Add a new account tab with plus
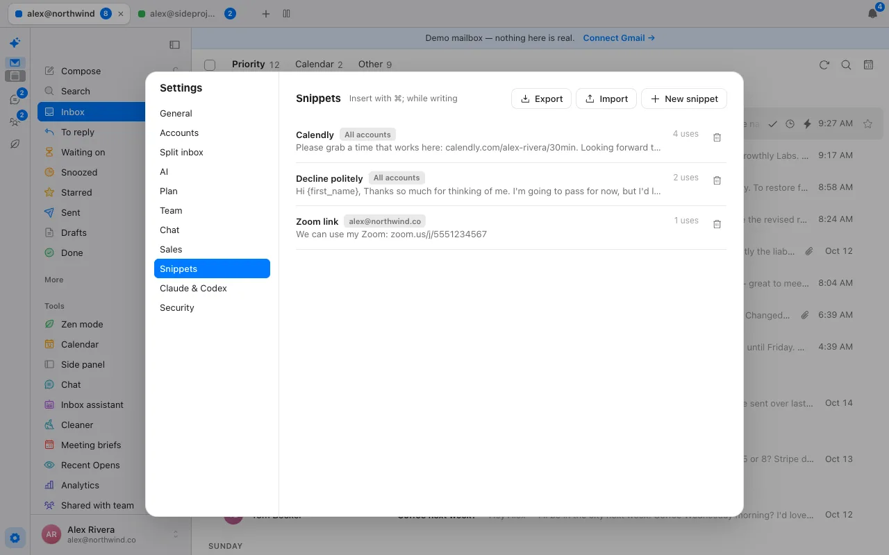Viewport: 889px width, 555px height. (x=266, y=14)
